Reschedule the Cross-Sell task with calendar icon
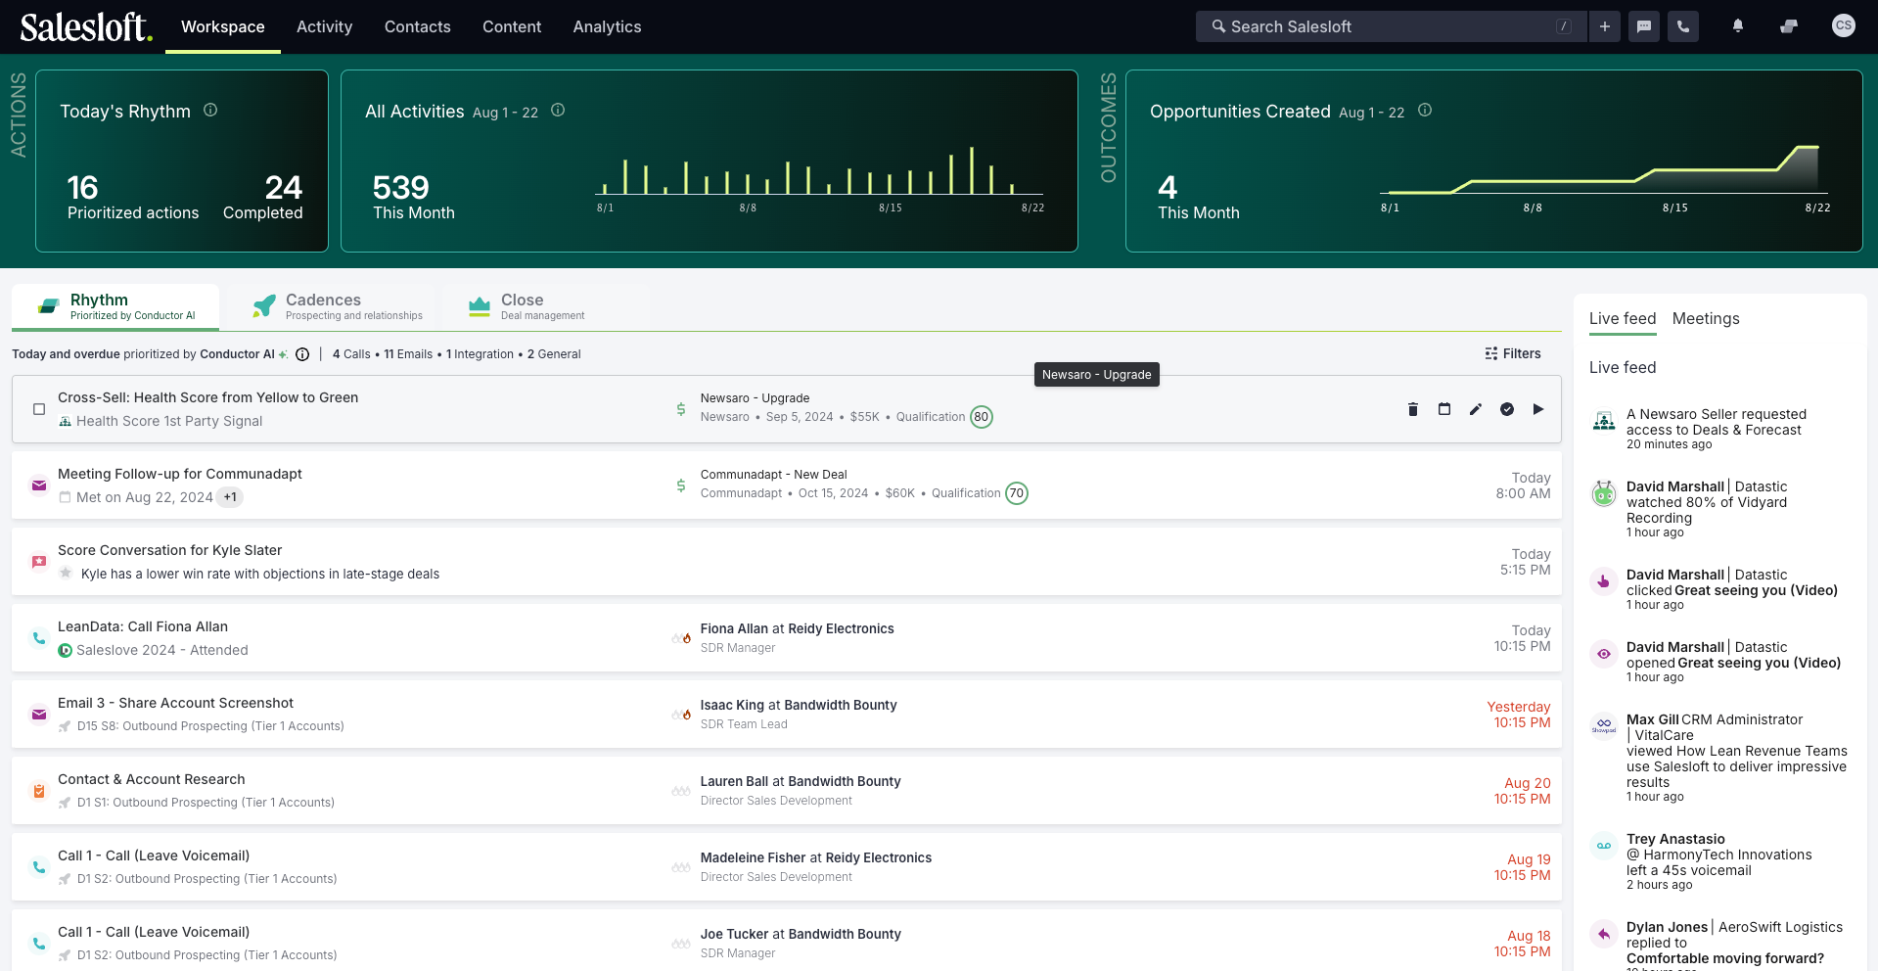The image size is (1878, 971). click(1444, 409)
